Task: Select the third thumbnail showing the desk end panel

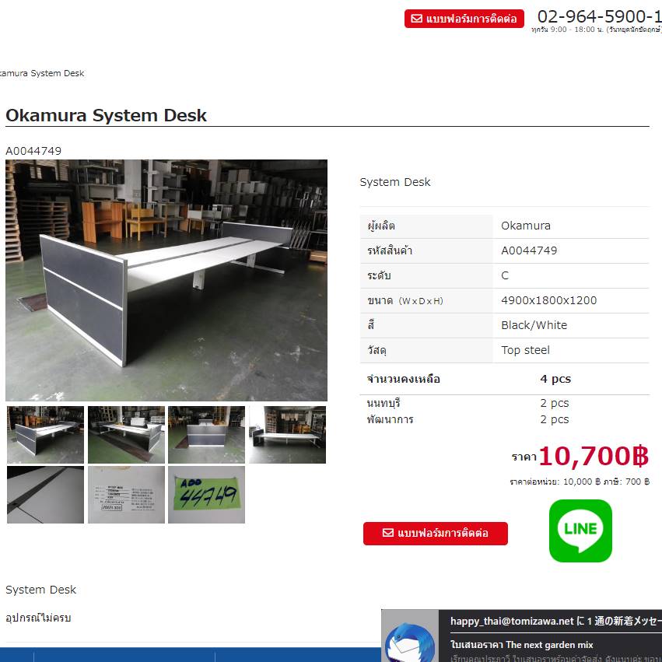Action: click(206, 434)
